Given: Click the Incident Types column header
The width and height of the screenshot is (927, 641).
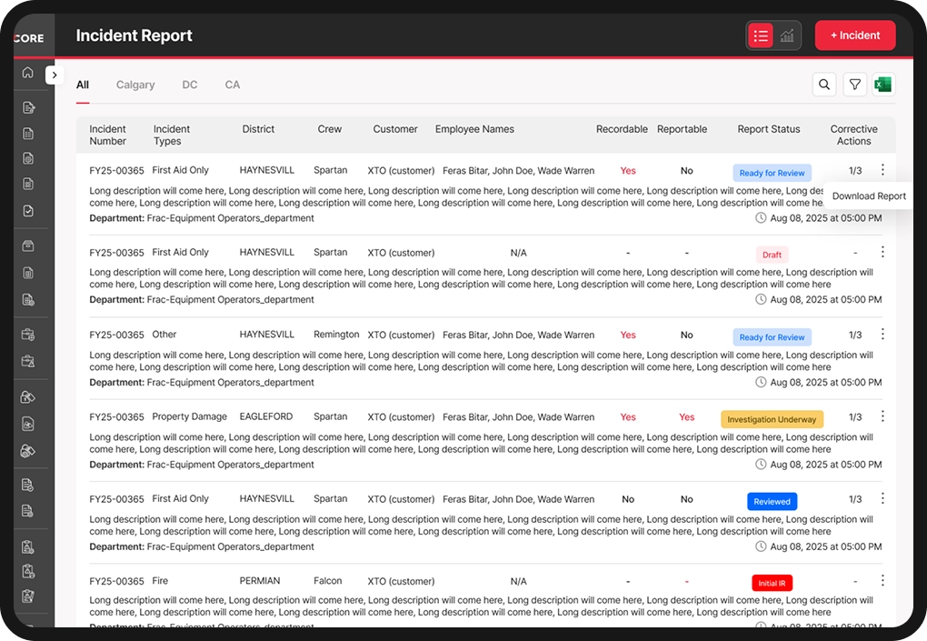Looking at the screenshot, I should coord(172,135).
